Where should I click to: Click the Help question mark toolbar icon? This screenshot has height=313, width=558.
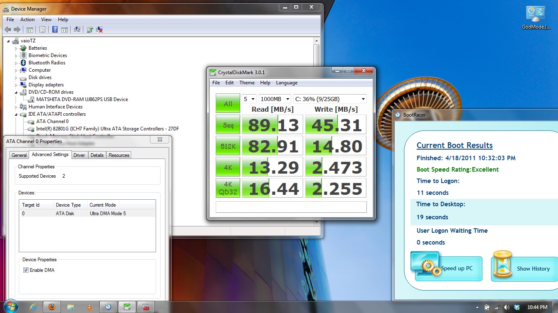click(x=55, y=29)
